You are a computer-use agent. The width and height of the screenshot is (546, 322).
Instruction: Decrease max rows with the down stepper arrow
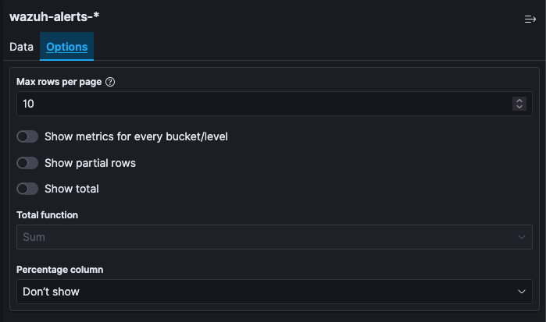click(519, 107)
